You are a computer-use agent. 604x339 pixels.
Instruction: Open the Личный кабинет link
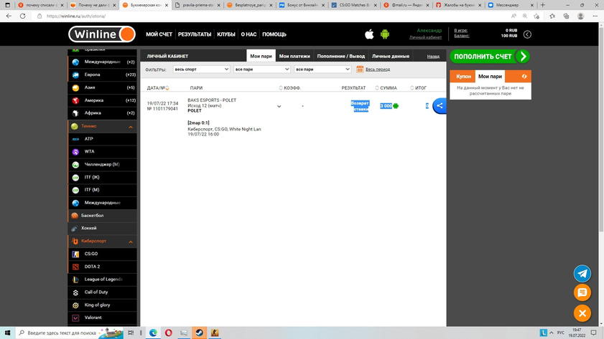tap(426, 37)
